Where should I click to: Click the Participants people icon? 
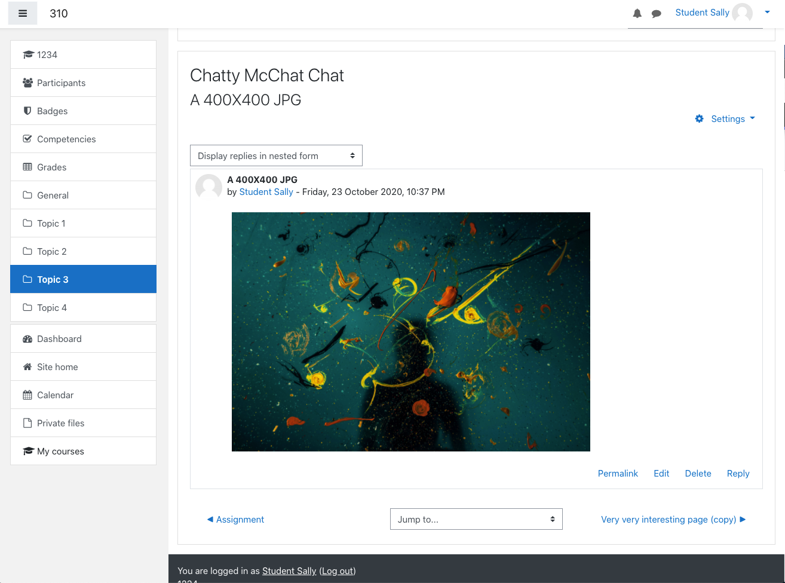pyautogui.click(x=27, y=83)
